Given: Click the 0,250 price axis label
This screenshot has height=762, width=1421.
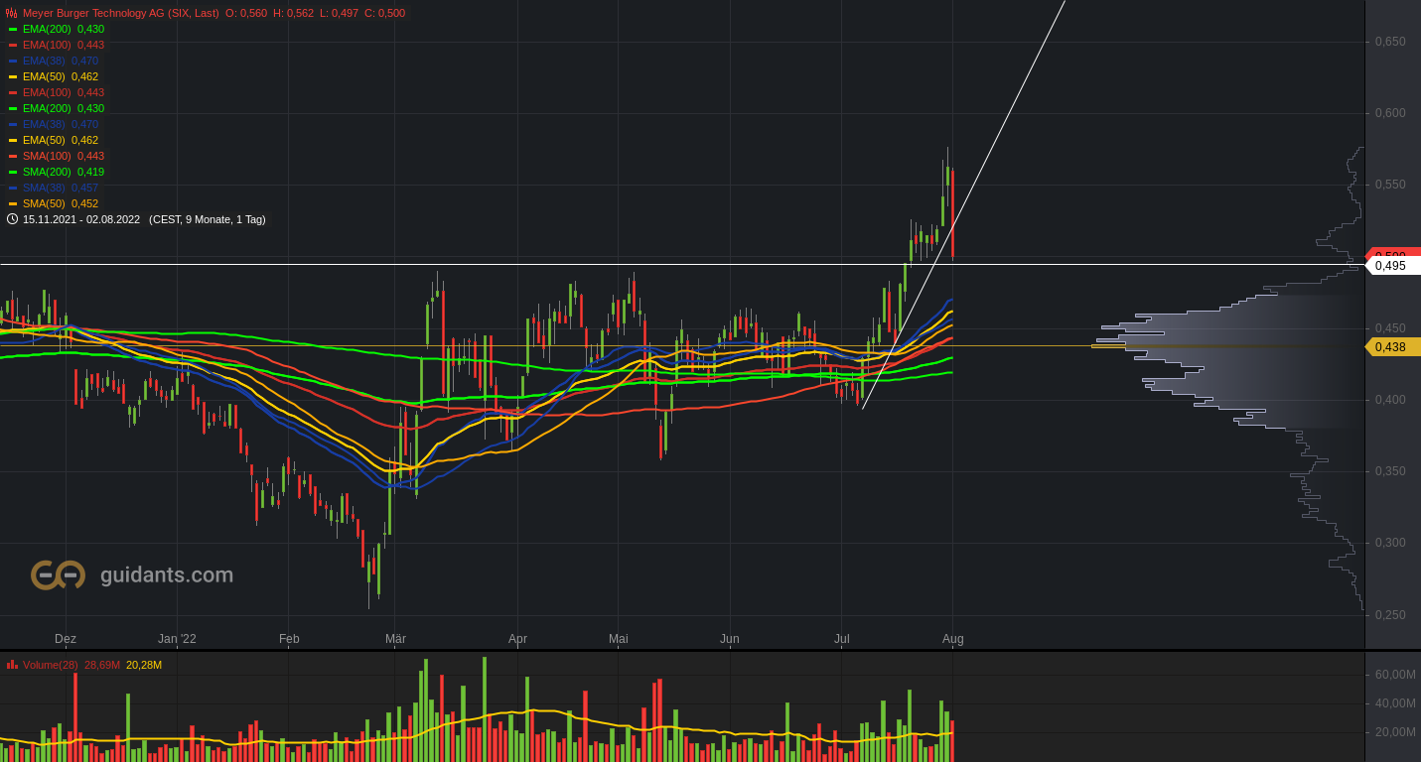Looking at the screenshot, I should (1390, 615).
